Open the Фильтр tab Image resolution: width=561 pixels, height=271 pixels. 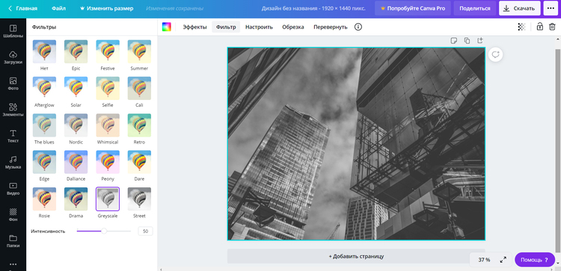click(x=226, y=27)
